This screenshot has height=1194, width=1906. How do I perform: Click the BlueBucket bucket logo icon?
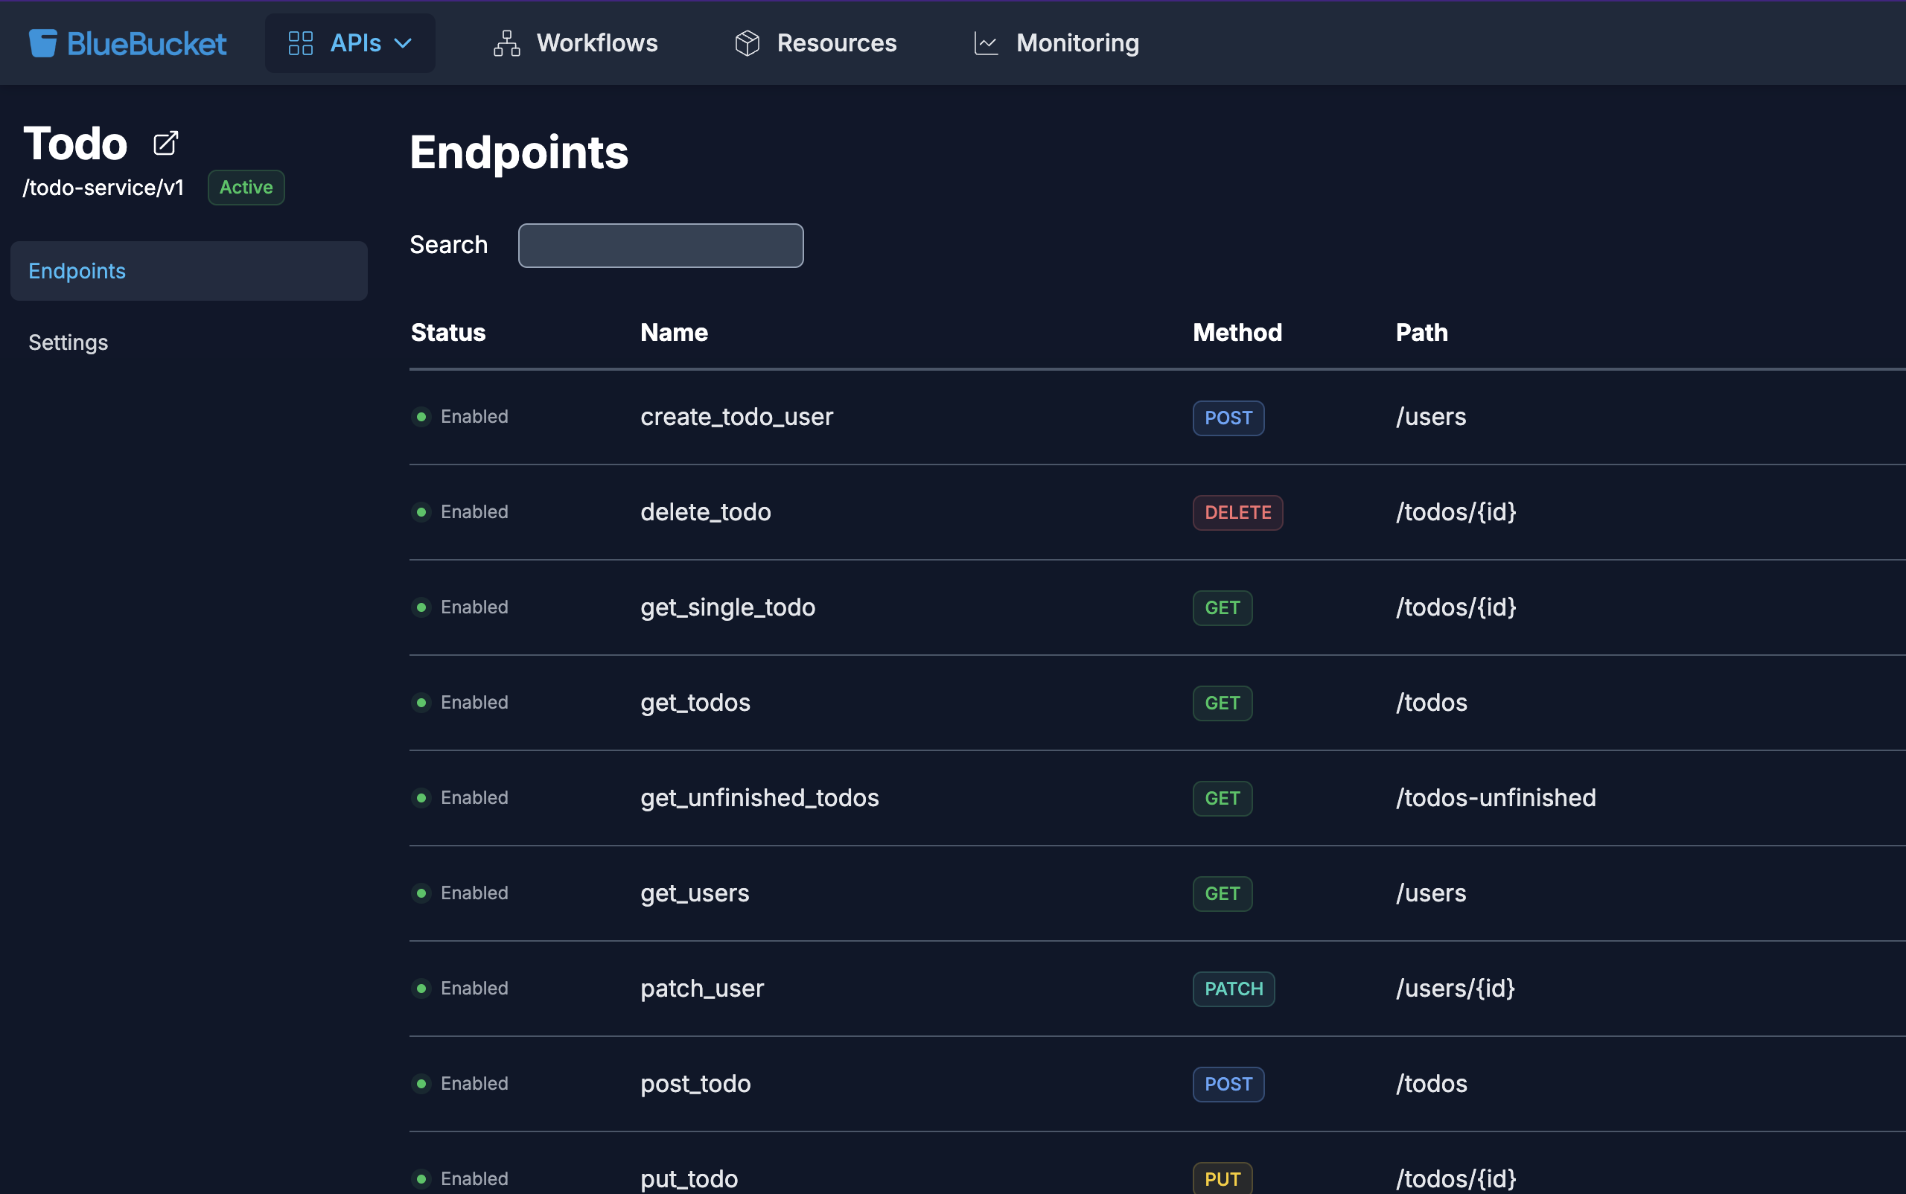(41, 42)
